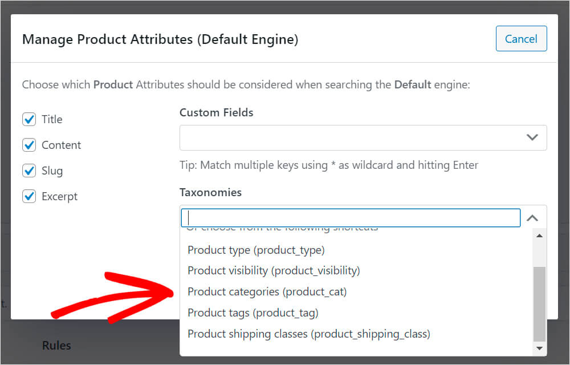Focus the Taxonomies search input field
The height and width of the screenshot is (365, 570).
coord(351,218)
